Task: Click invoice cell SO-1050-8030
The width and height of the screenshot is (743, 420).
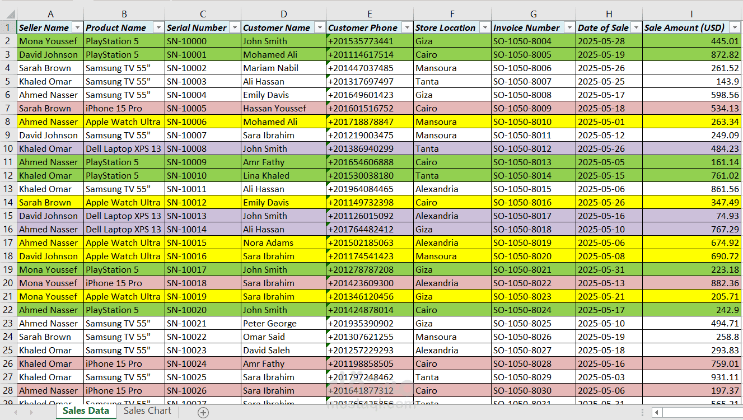Action: pyautogui.click(x=534, y=390)
